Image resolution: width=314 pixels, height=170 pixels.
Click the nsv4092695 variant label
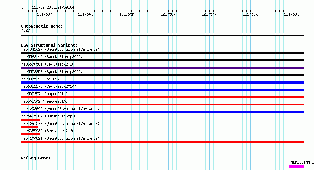[60, 109]
